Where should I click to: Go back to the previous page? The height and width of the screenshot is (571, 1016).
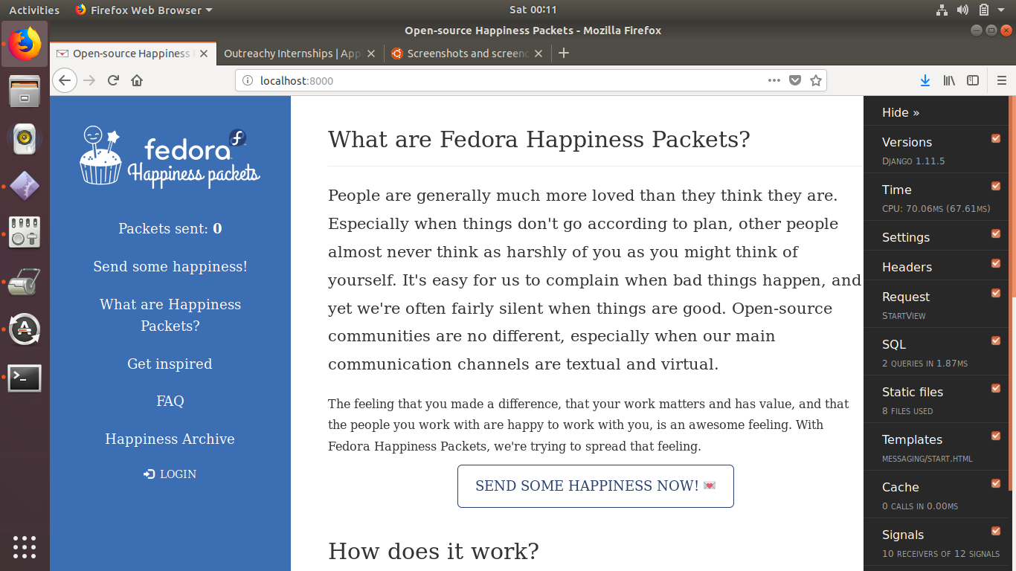click(x=65, y=80)
